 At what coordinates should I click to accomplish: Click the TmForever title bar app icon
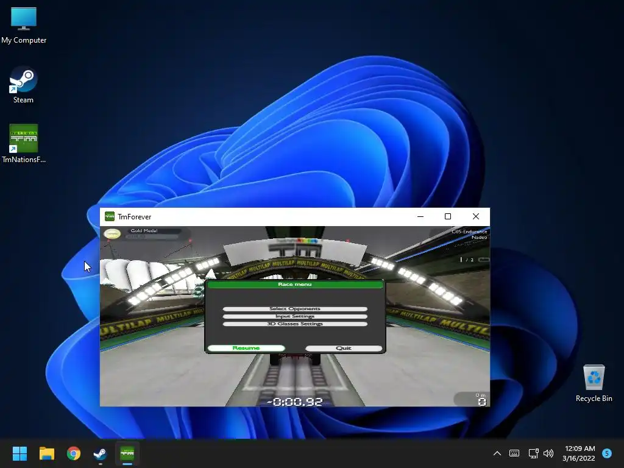tap(110, 216)
